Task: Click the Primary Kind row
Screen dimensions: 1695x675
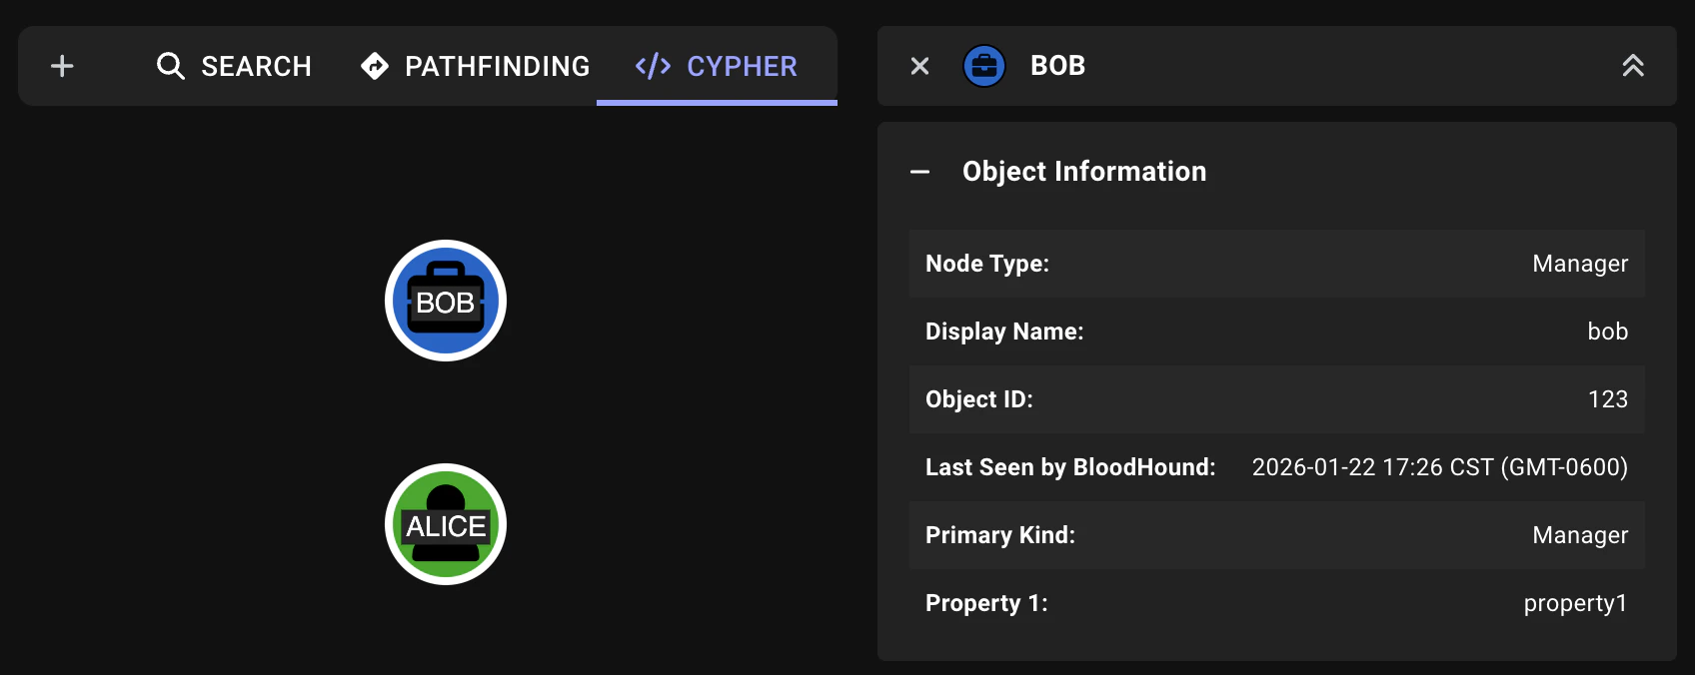Action: pyautogui.click(x=1277, y=534)
